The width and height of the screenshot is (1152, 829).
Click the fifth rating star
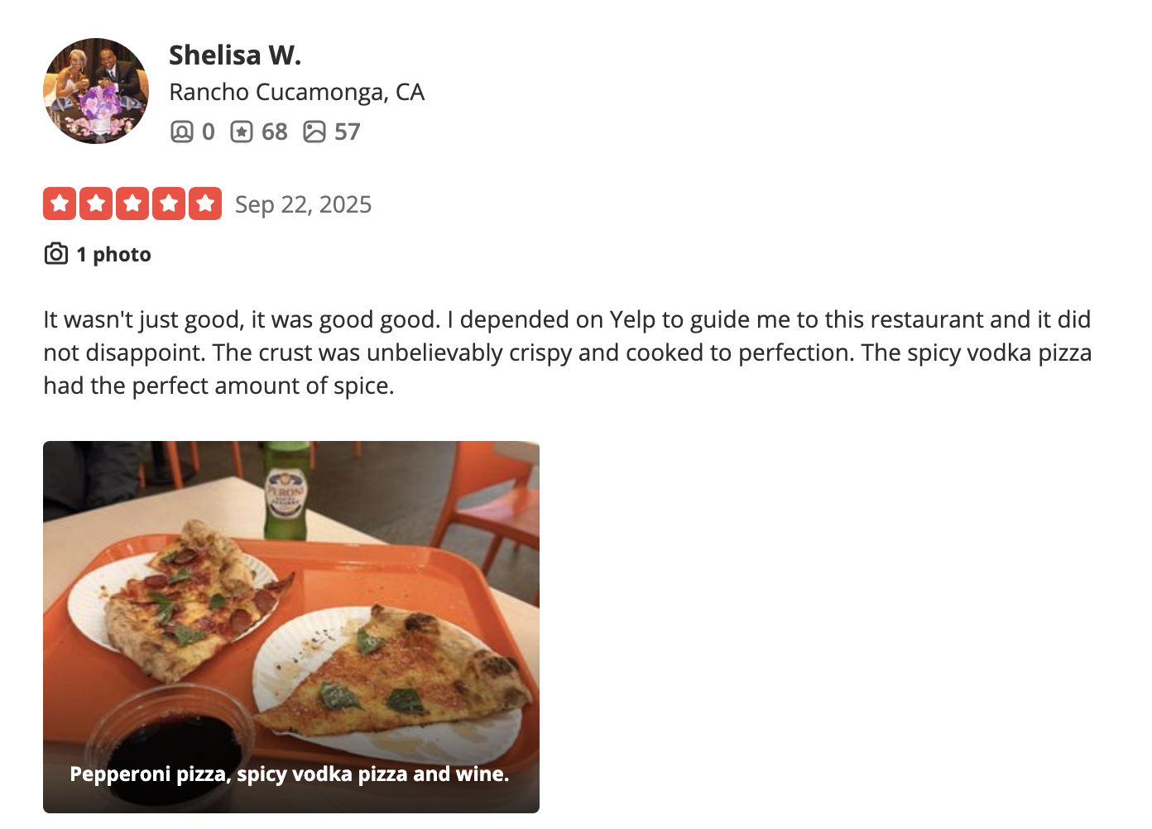(x=205, y=204)
